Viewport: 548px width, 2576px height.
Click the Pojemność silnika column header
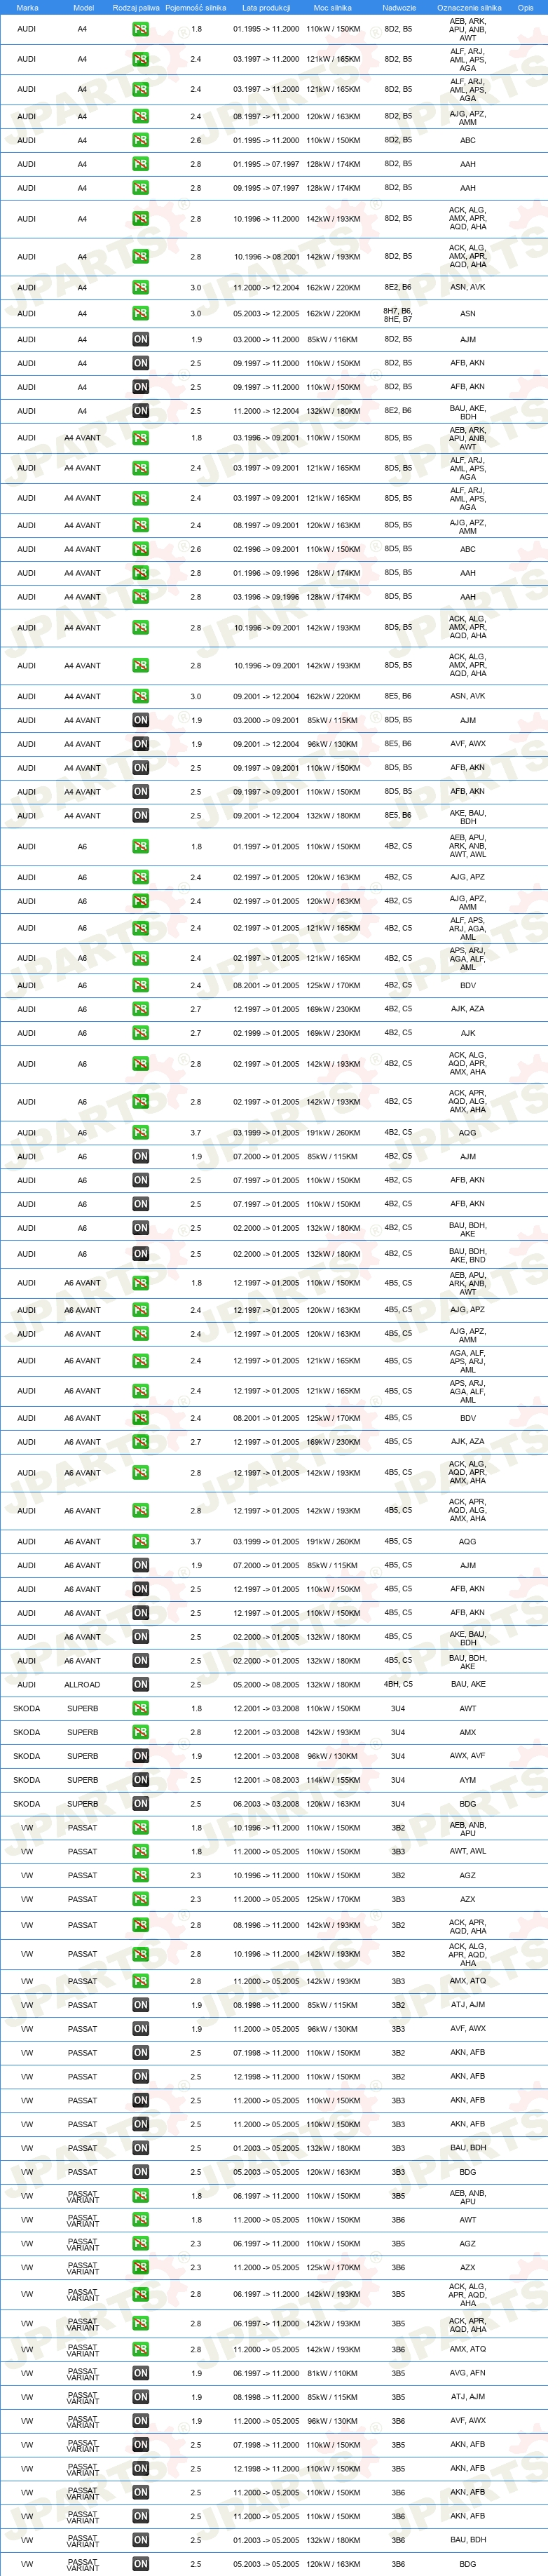196,7
